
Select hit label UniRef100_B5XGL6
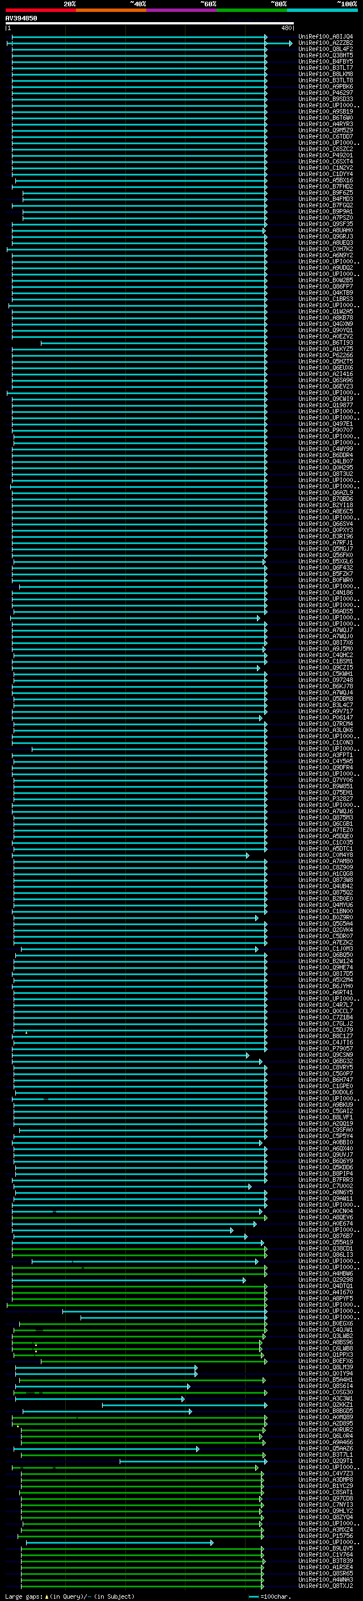pos(326,561)
